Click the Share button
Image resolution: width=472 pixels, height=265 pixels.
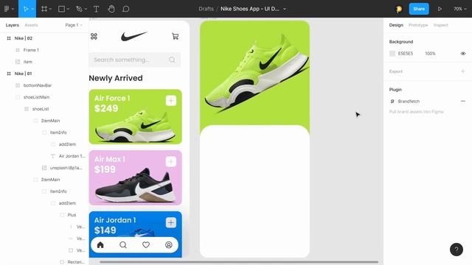(x=419, y=9)
